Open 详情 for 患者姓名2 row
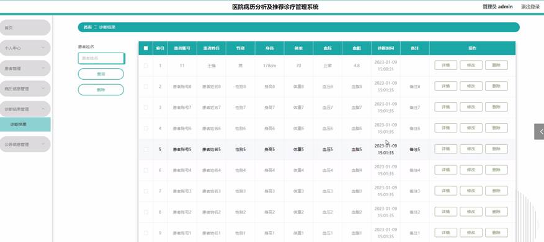The image size is (544, 242). (x=445, y=212)
